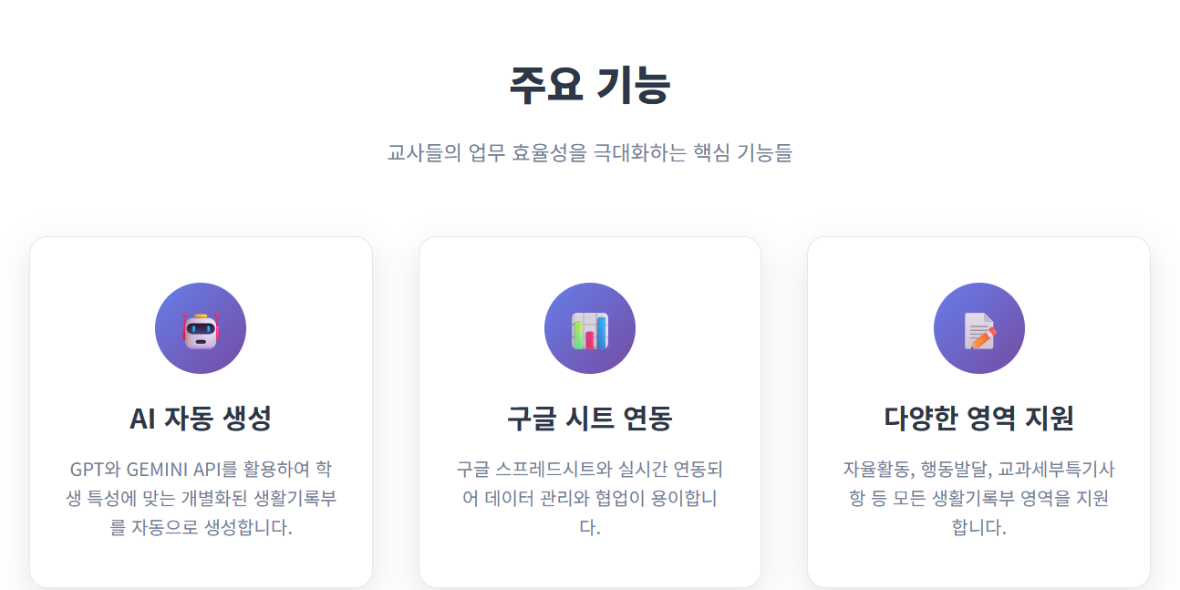Click the bar chart spreadsheet icon

590,328
